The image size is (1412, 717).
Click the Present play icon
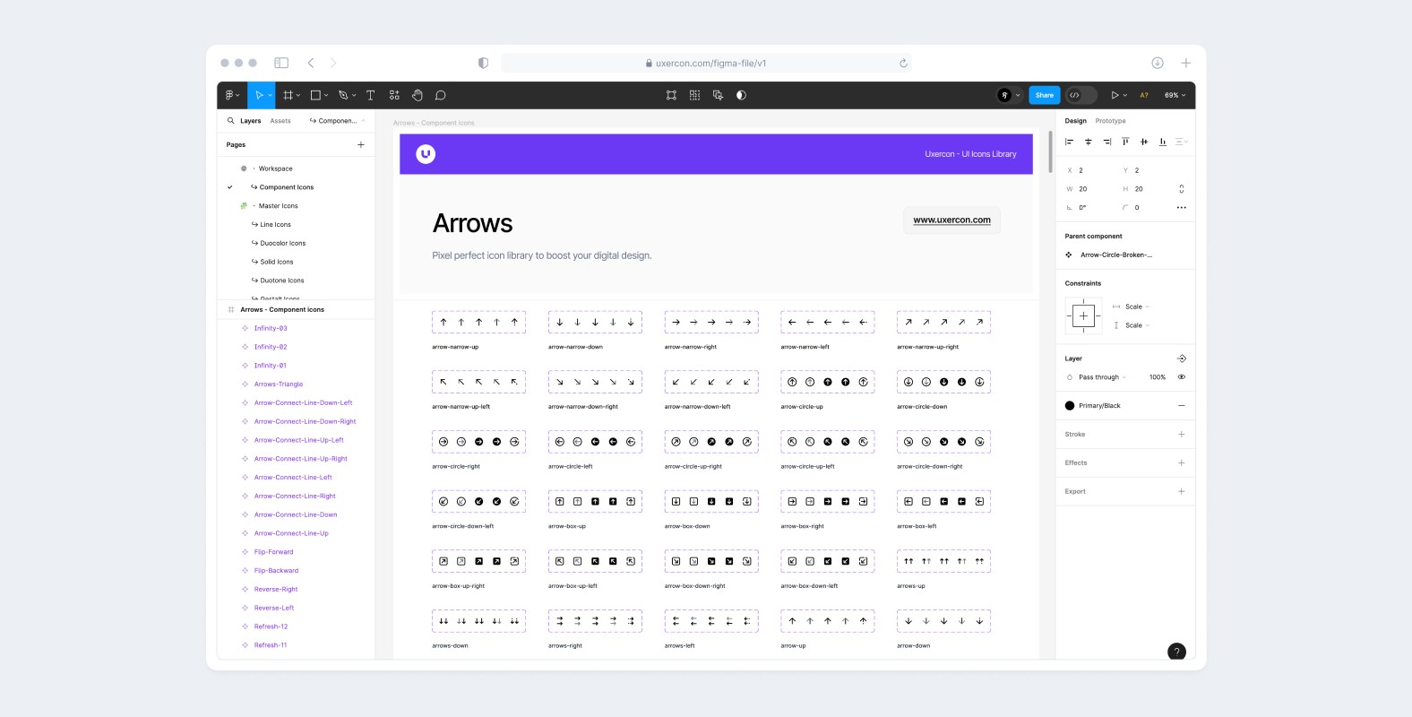tap(1115, 95)
